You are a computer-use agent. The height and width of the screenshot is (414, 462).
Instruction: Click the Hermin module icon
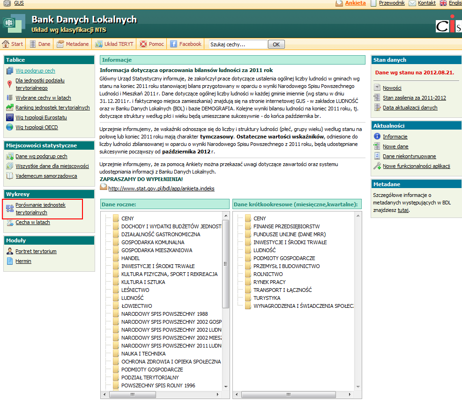coord(10,261)
